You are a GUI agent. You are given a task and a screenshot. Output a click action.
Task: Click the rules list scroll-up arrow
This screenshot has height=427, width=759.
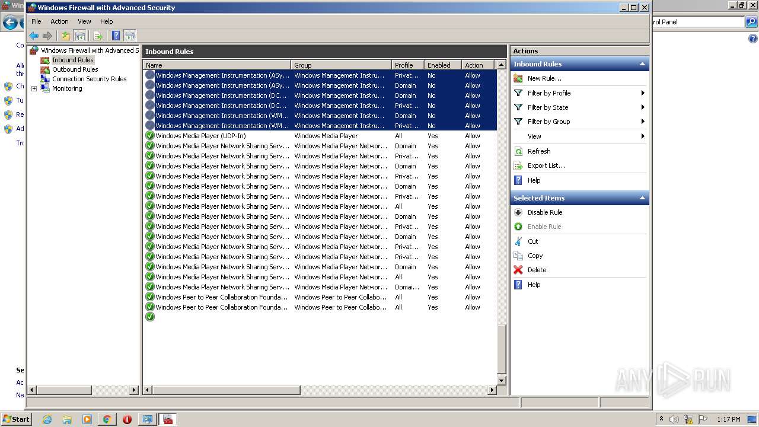tap(502, 65)
